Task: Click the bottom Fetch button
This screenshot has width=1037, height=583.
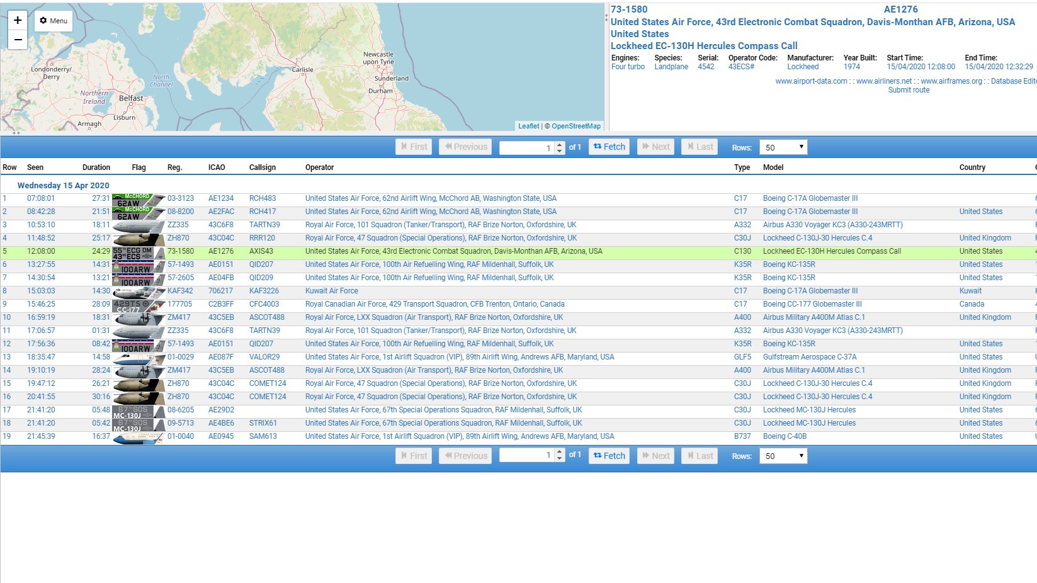Action: pos(609,456)
